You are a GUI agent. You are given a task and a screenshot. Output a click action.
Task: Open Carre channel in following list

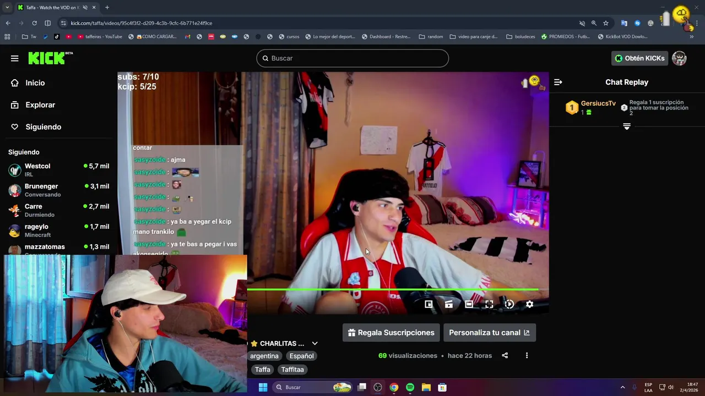58,210
